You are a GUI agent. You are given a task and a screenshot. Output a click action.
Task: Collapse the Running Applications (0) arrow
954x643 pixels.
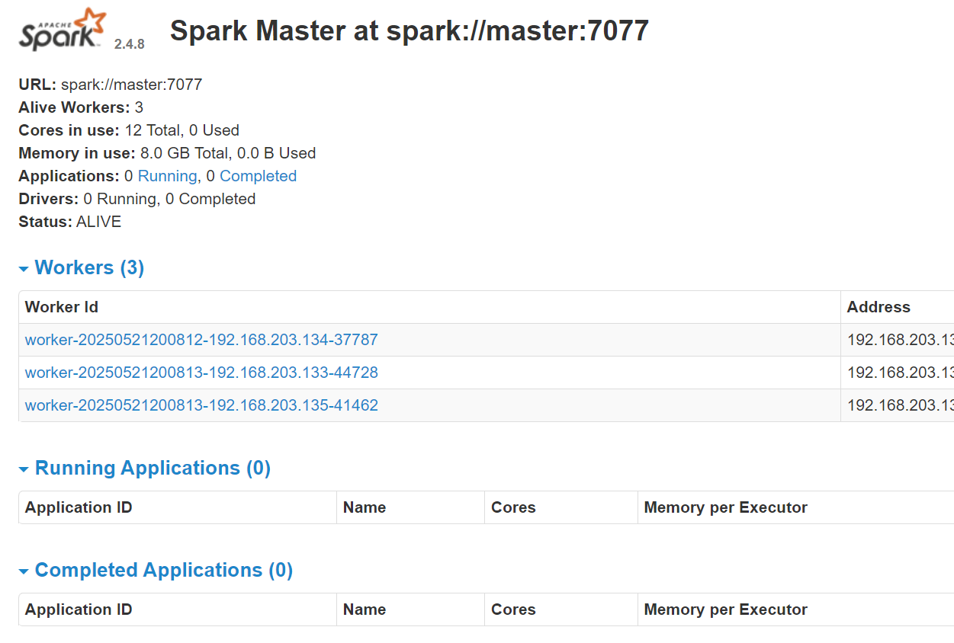(24, 469)
